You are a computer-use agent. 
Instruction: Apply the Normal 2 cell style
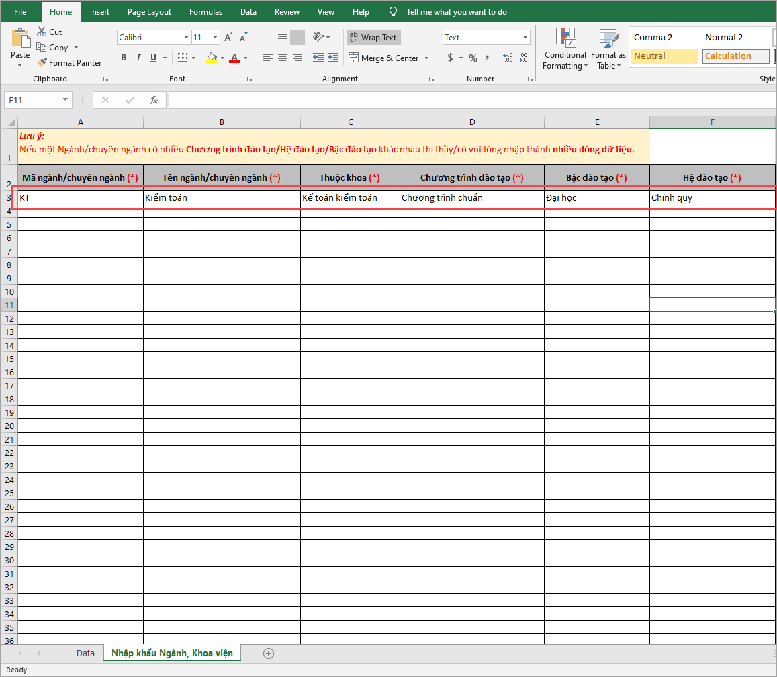point(735,37)
